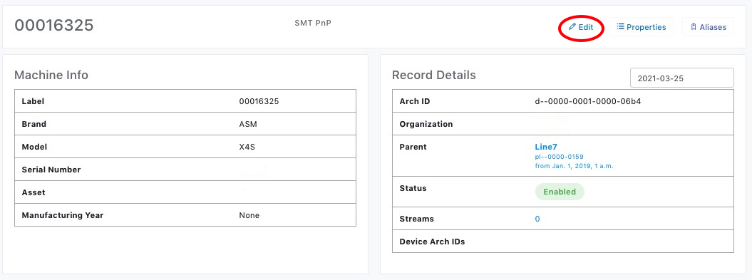Click the Label value 00016325 in table
Screen dimensions: 752x280
coord(259,102)
